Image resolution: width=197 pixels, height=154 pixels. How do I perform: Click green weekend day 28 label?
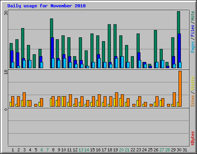point(167,150)
